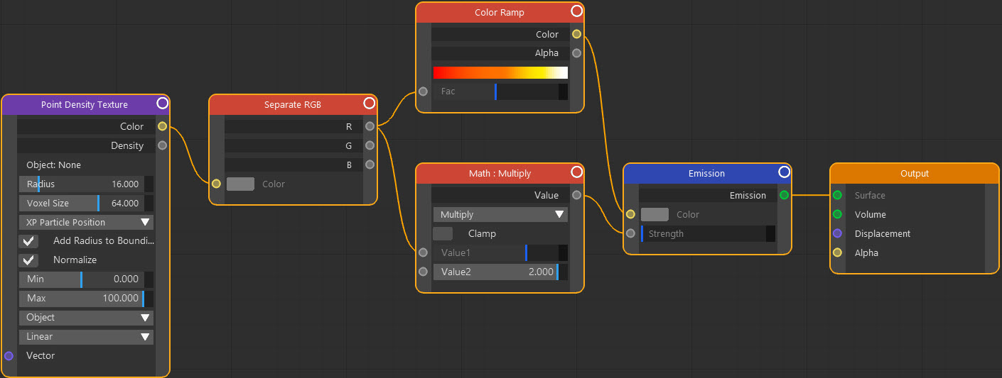Viewport: 1002px width, 378px height.
Task: Click the Output node's Volume input socket
Action: tap(837, 214)
